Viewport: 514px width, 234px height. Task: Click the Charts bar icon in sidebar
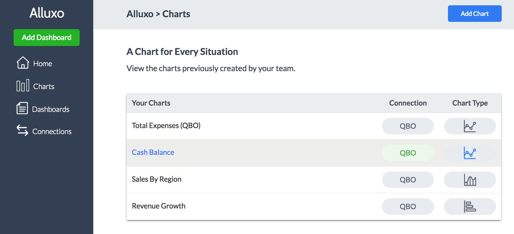(x=23, y=86)
